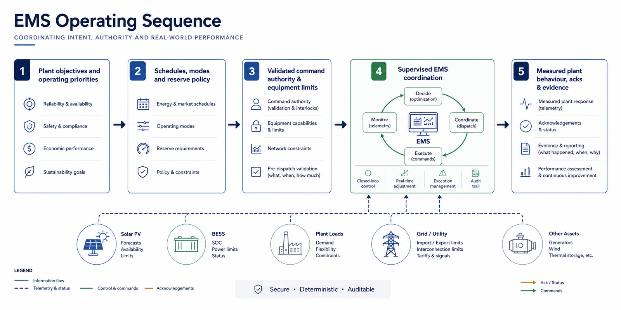
Task: Click the Measured plant response pulse icon
Action: 526,104
